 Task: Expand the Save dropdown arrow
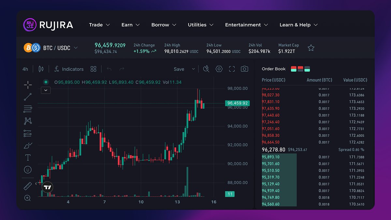pos(193,69)
